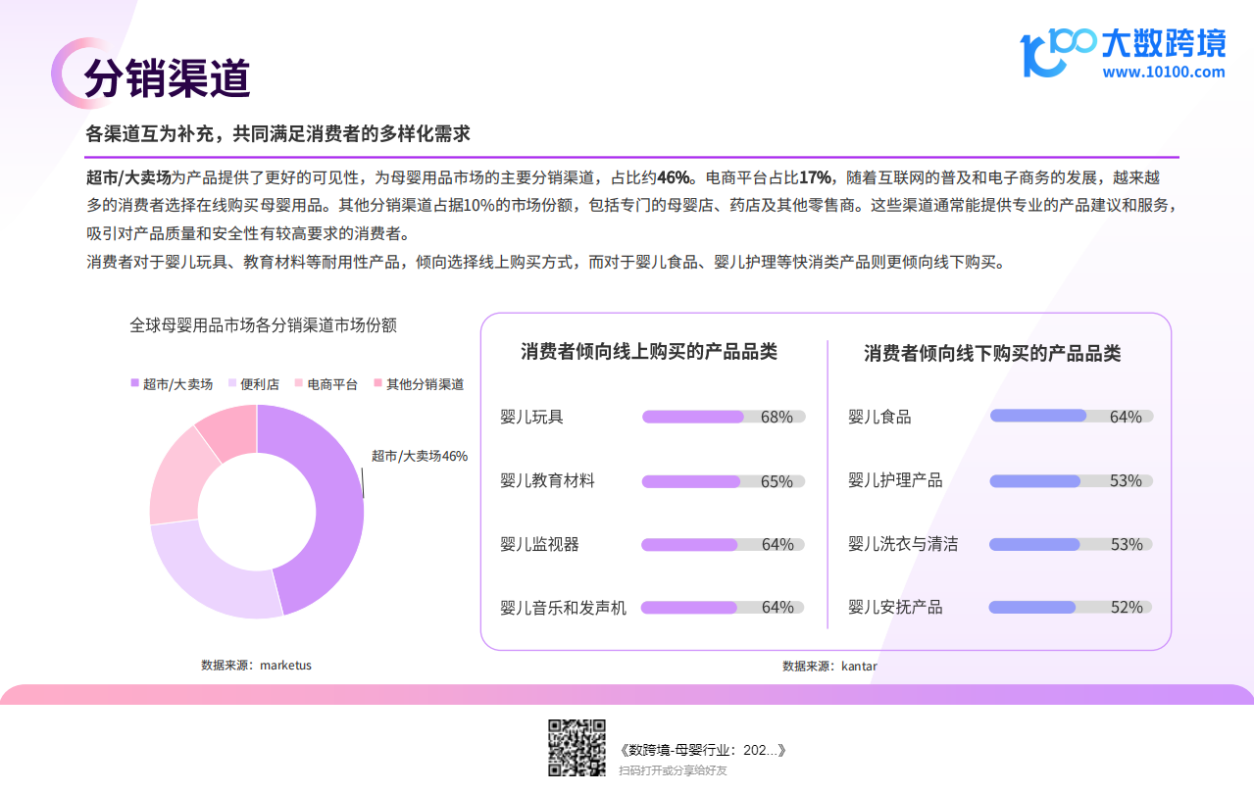Click the purple 超市/大卖场 legend marker
The height and width of the screenshot is (793, 1254).
135,384
